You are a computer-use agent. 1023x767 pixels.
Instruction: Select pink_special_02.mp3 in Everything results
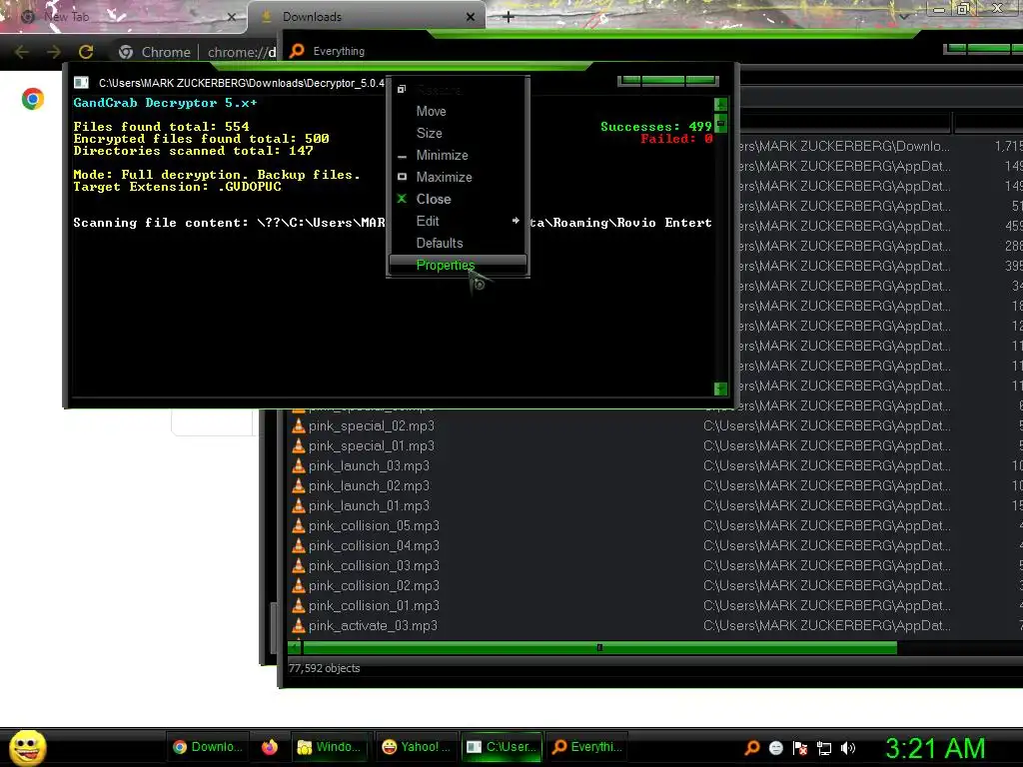pyautogui.click(x=372, y=425)
